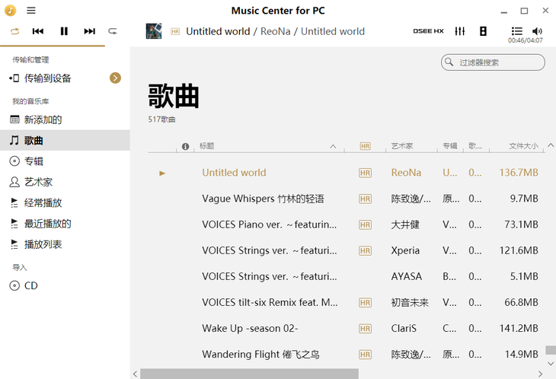Click the Music Center app logo
Screen dimensions: 556x379
click(x=11, y=10)
